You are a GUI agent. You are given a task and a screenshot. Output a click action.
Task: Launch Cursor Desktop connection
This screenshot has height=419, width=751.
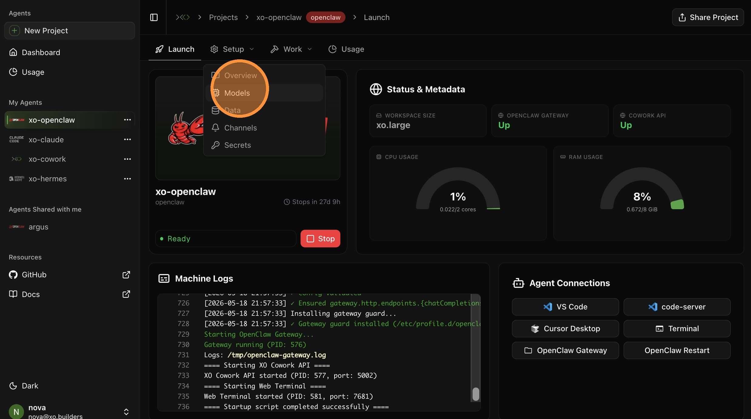(565, 328)
